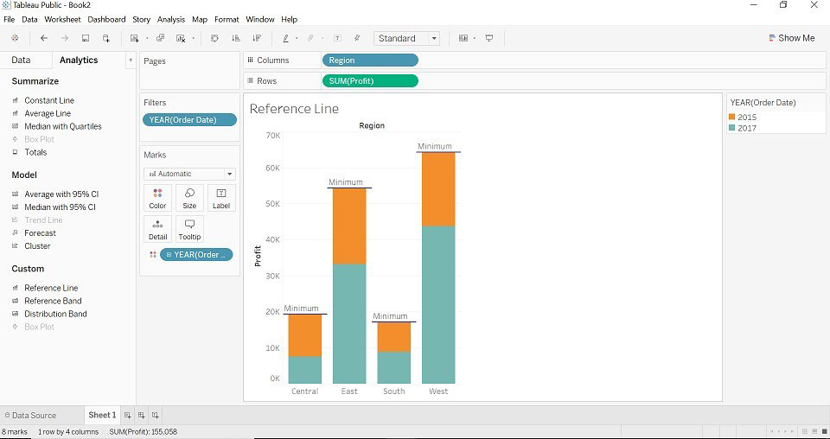This screenshot has height=439, width=830.
Task: Select Totals in Summarize
Action: point(35,152)
